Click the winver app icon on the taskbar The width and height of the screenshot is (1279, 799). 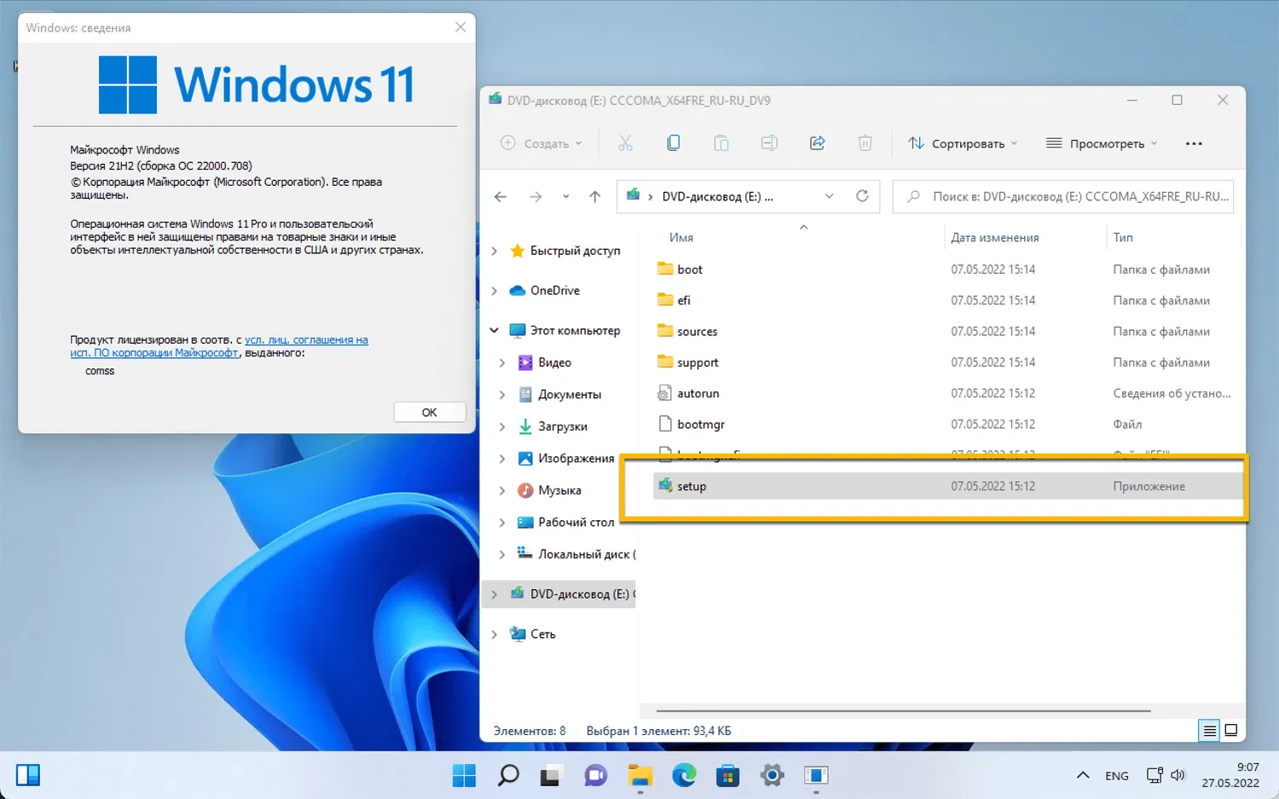coord(816,775)
